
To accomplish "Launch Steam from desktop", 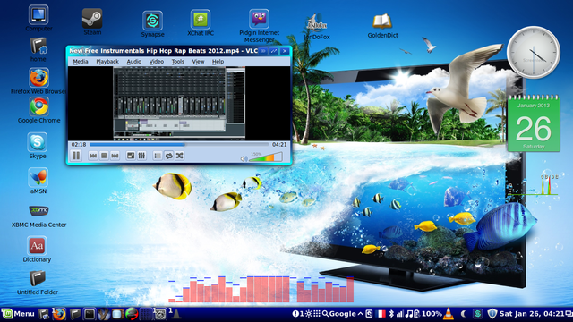I will click(92, 21).
